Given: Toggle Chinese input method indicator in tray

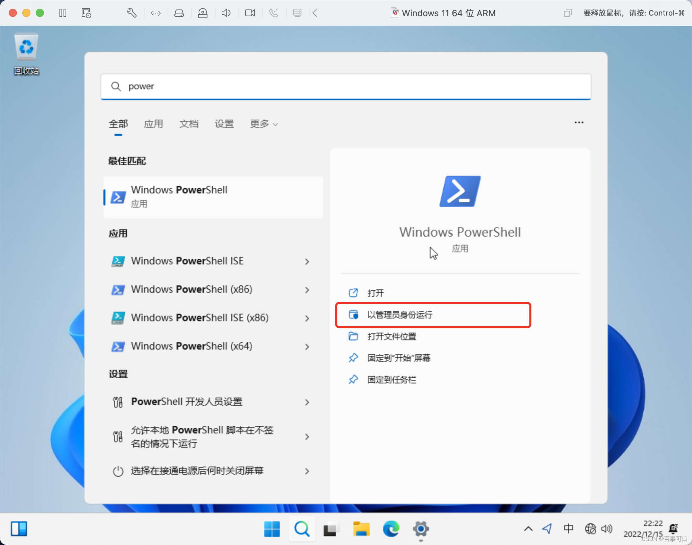Looking at the screenshot, I should point(568,528).
